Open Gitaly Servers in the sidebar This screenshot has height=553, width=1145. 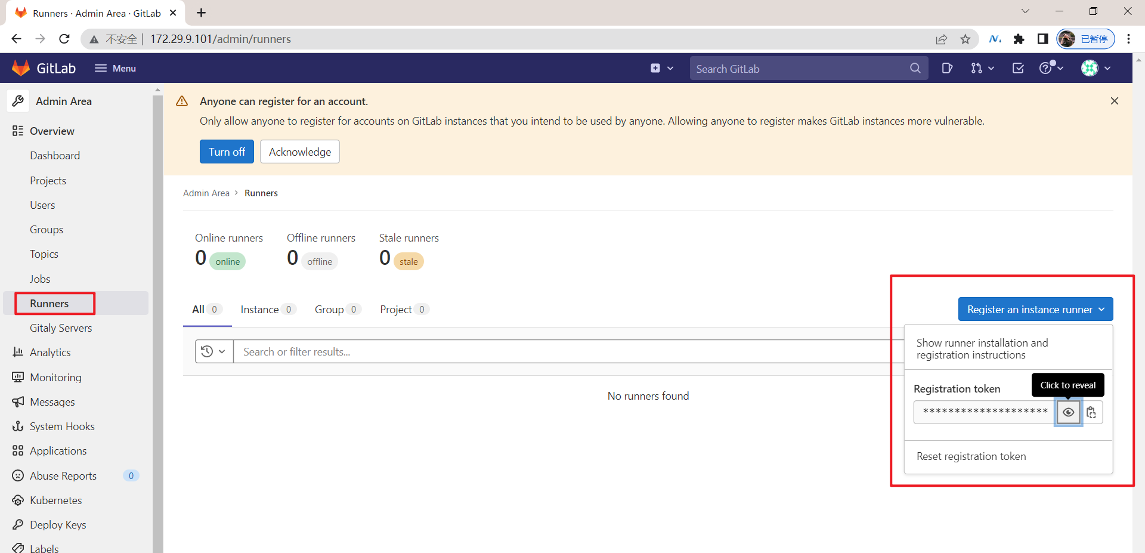[x=61, y=328]
